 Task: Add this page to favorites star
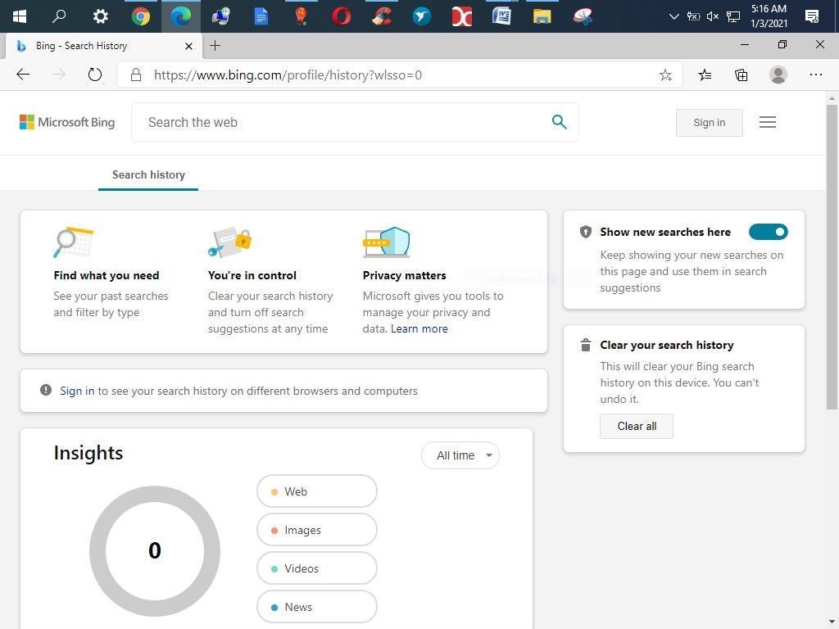pos(665,75)
